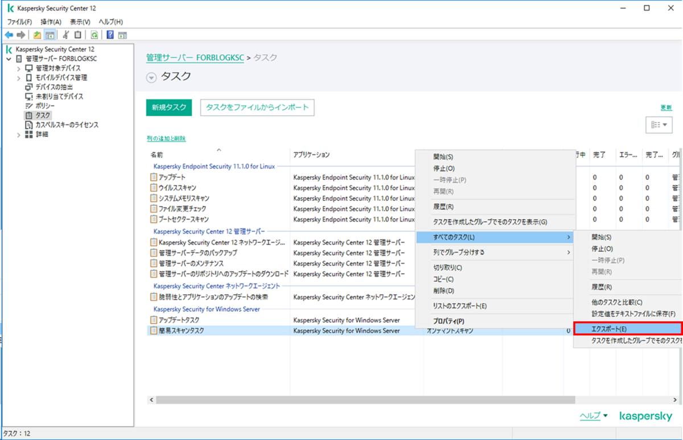The width and height of the screenshot is (683, 440).
Task: Select カスペルスキーのライセンス in the tree
Action: (67, 125)
